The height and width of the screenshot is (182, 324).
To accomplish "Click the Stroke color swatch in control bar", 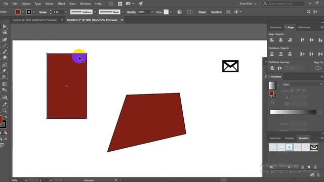I will (29, 12).
